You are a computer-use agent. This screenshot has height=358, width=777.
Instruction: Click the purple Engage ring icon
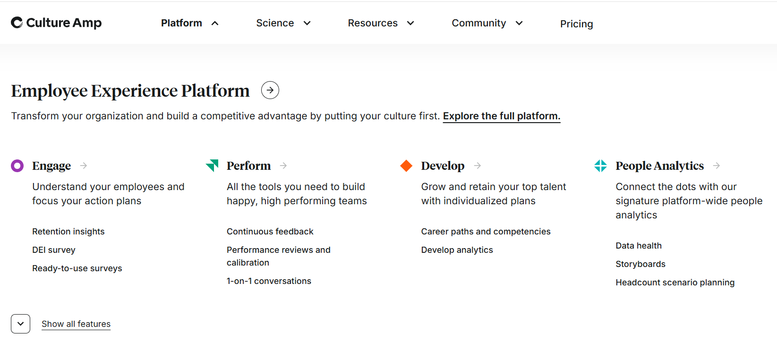17,166
